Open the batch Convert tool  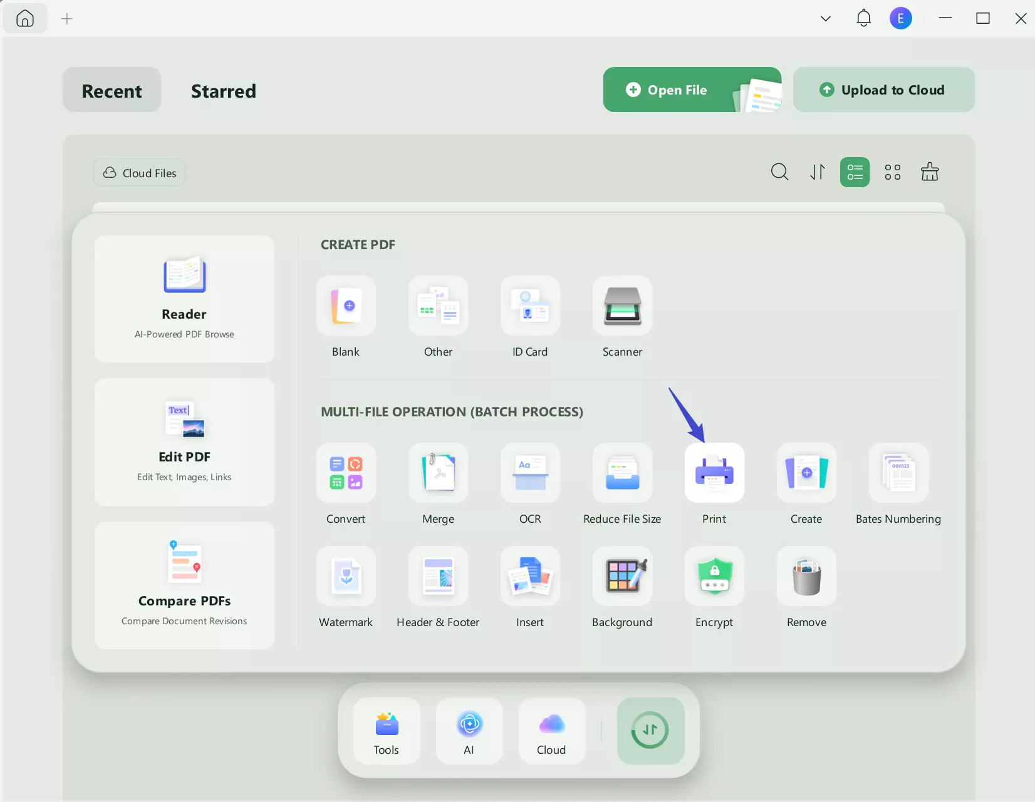click(346, 473)
